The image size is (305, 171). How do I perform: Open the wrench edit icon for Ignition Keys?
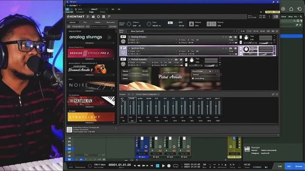pos(123,48)
